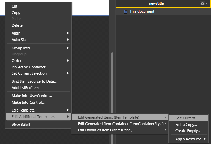Click the Apply Resource submenu arrow
Image resolution: width=211 pixels, height=144 pixels.
tap(205, 139)
